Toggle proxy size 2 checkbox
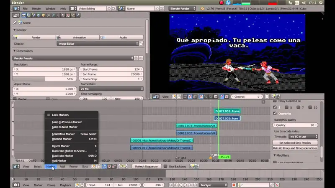 coord(275,107)
